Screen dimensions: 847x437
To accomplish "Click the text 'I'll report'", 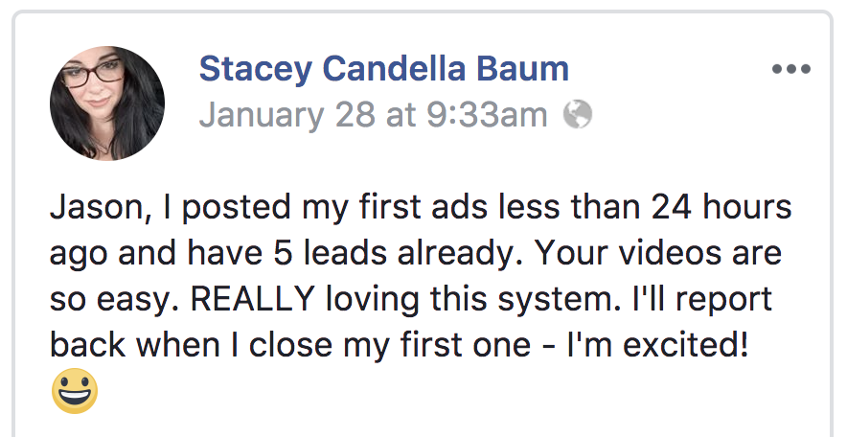I will 701,299.
